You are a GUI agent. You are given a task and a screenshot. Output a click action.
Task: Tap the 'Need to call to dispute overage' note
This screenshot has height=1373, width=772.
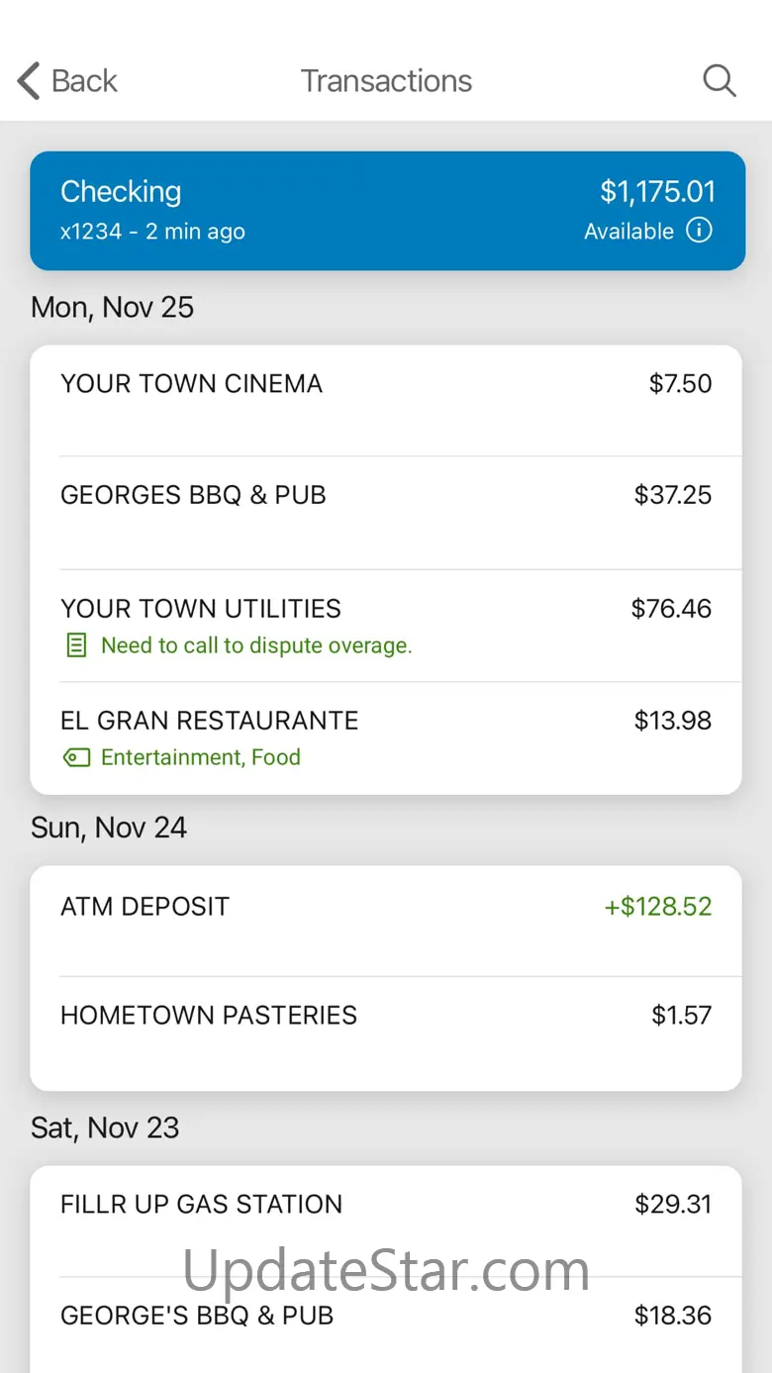pos(256,646)
